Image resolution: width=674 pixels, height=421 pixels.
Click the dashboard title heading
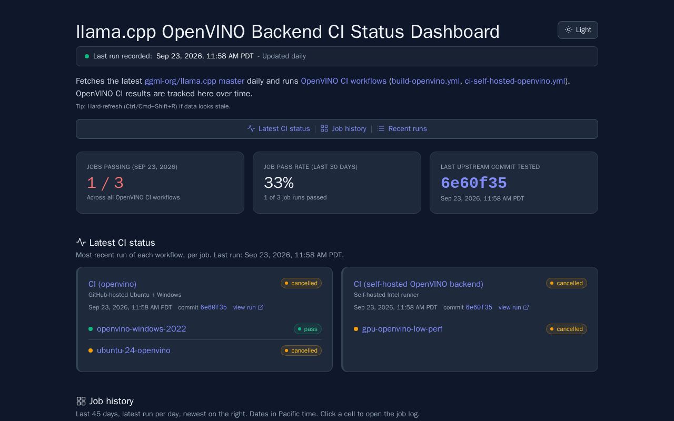point(288,32)
